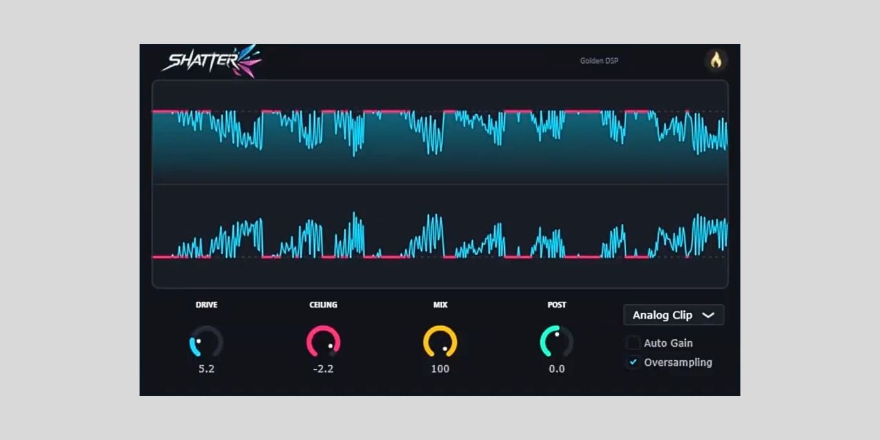
Task: Click the Golden DSP brand text
Action: [x=599, y=61]
